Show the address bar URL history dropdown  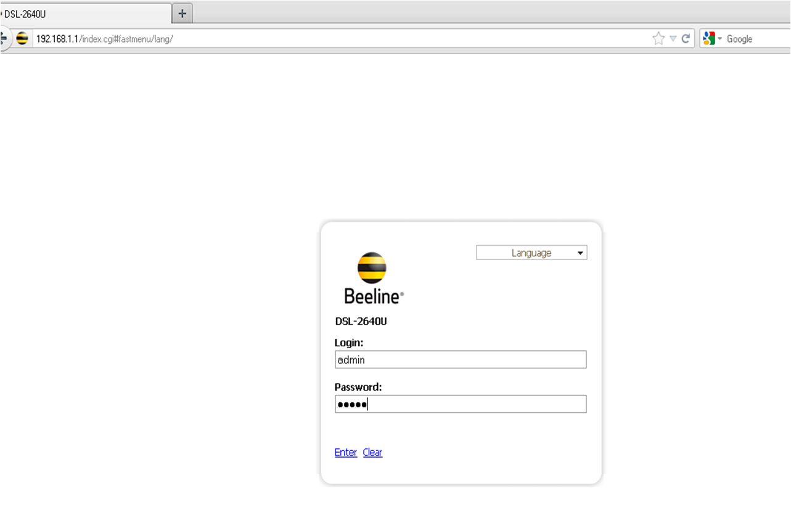click(673, 39)
